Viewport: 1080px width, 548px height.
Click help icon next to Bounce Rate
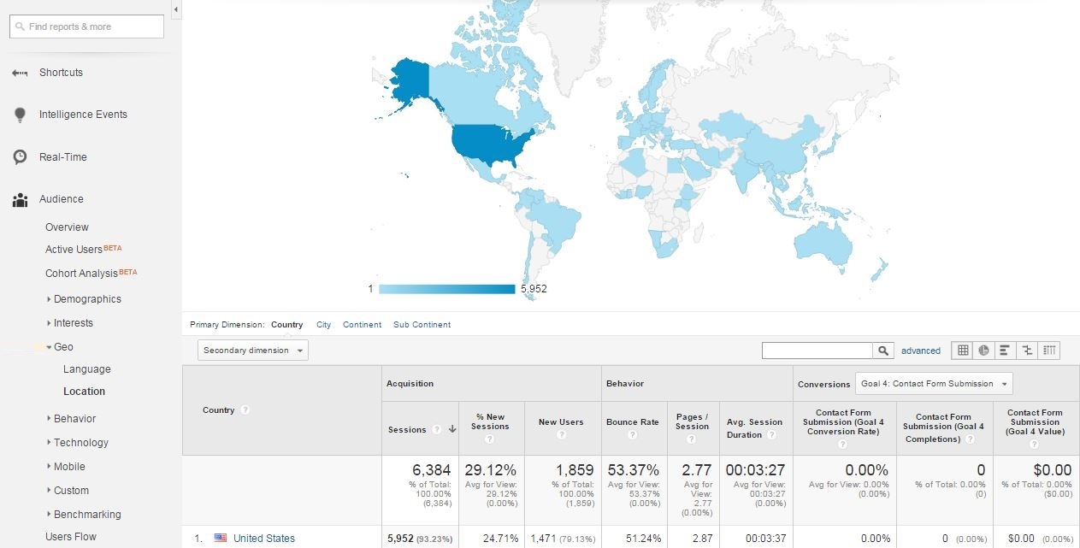click(x=632, y=435)
